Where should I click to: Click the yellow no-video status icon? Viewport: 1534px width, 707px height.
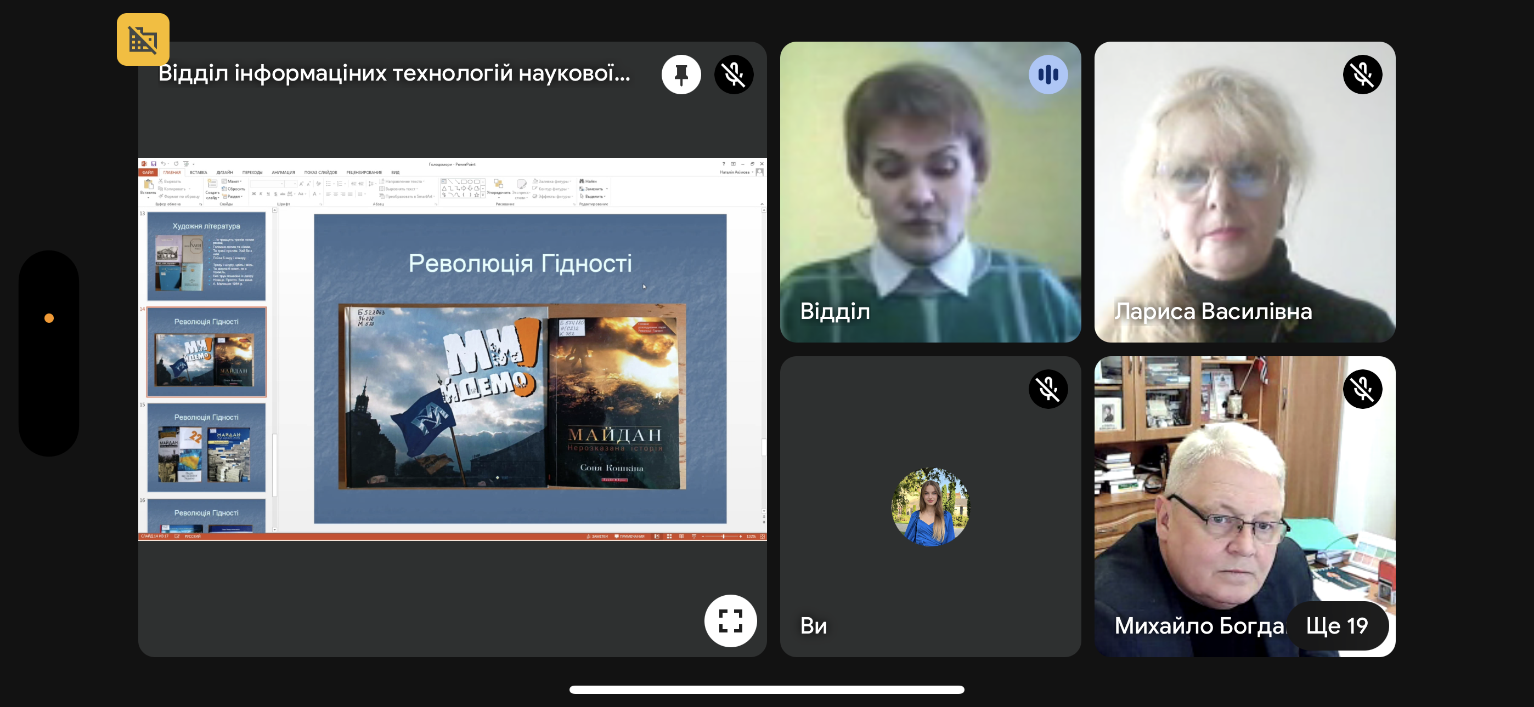click(x=143, y=39)
